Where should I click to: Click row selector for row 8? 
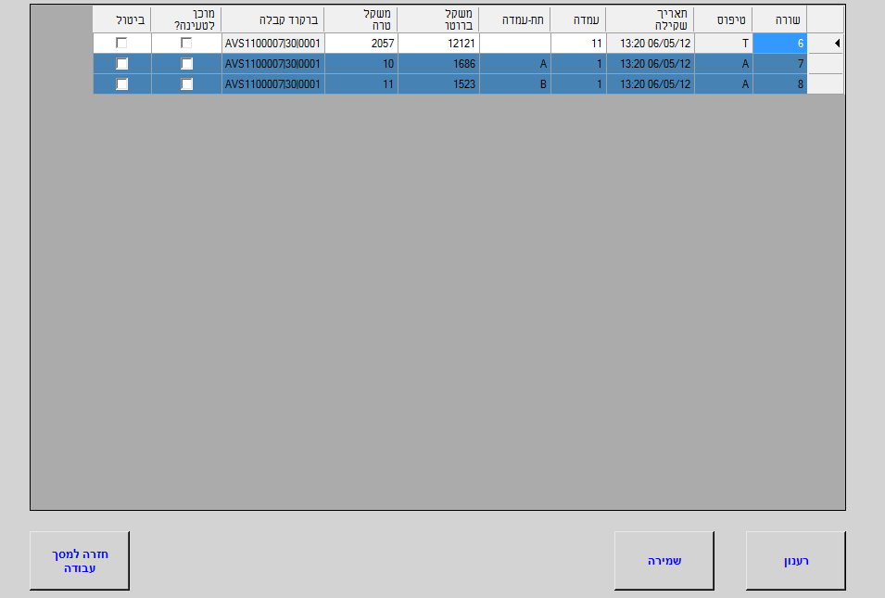pos(825,84)
